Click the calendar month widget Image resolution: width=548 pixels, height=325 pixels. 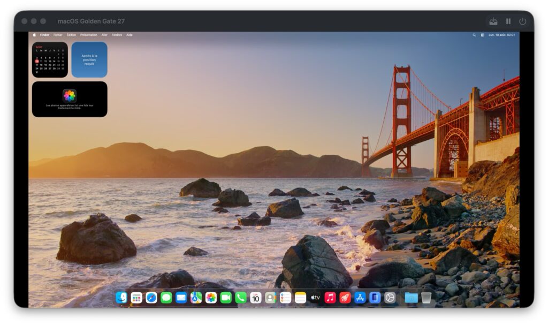click(50, 60)
